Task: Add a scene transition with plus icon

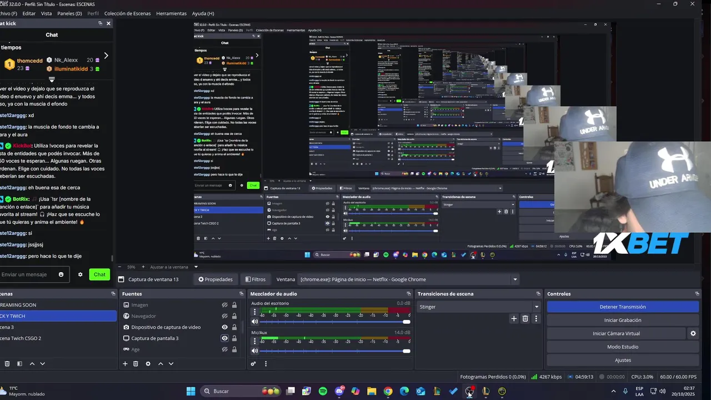Action: coord(514,318)
